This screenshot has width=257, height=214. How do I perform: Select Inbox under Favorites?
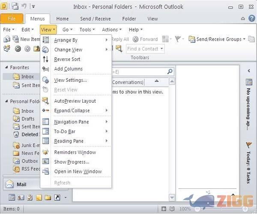pos(24,77)
